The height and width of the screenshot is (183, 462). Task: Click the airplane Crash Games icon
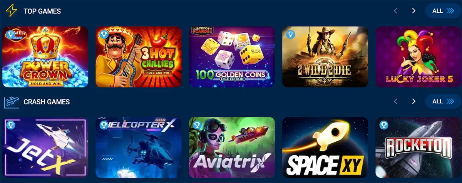(12, 102)
